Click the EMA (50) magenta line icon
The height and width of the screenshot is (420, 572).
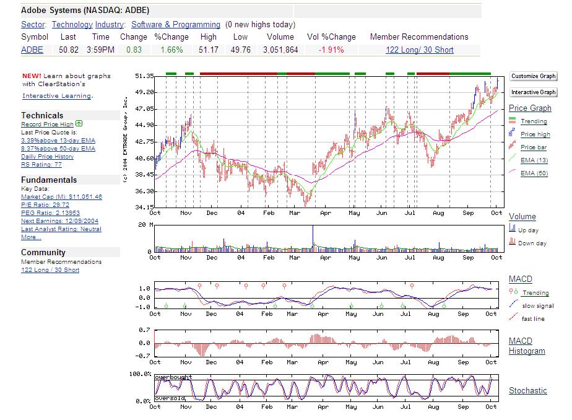point(512,172)
